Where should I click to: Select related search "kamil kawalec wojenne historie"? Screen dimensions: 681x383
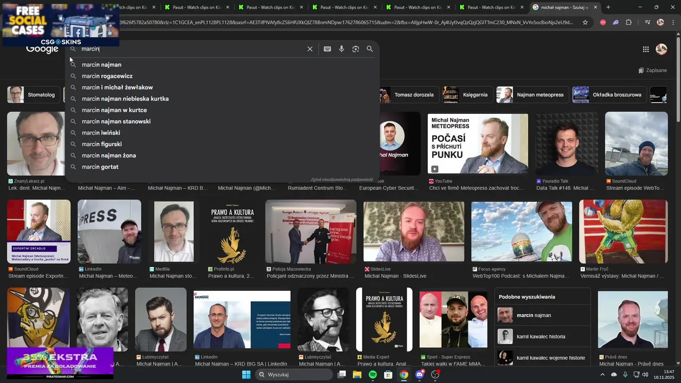click(543, 357)
